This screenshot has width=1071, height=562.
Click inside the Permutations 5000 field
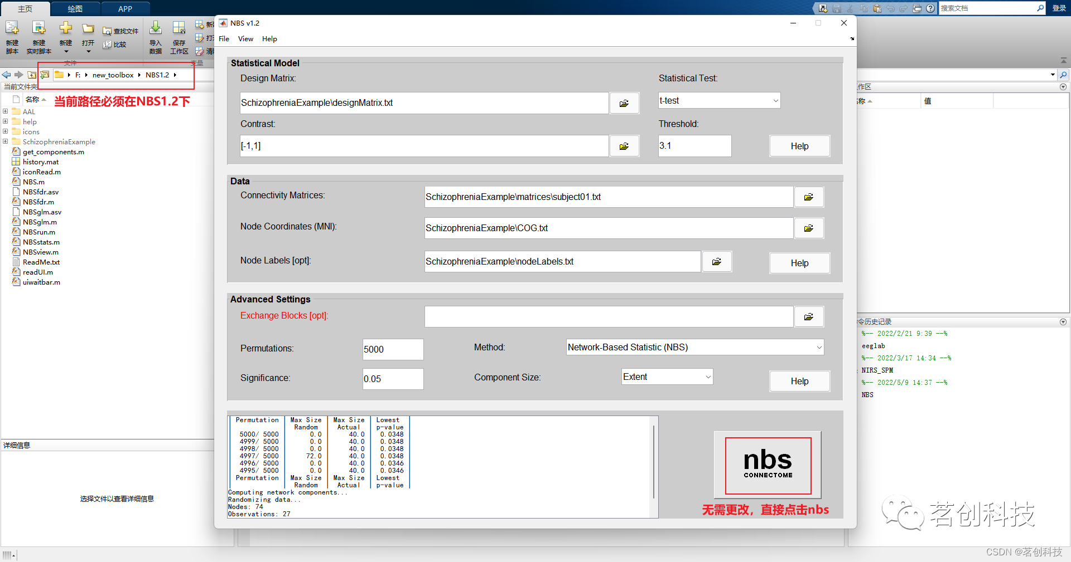pos(393,349)
